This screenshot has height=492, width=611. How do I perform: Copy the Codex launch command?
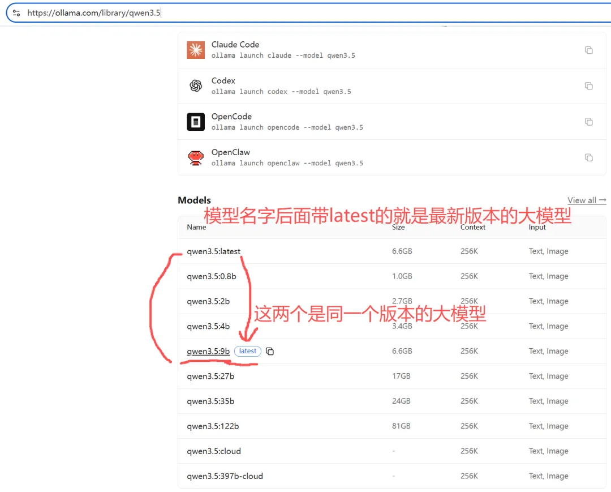pyautogui.click(x=589, y=85)
